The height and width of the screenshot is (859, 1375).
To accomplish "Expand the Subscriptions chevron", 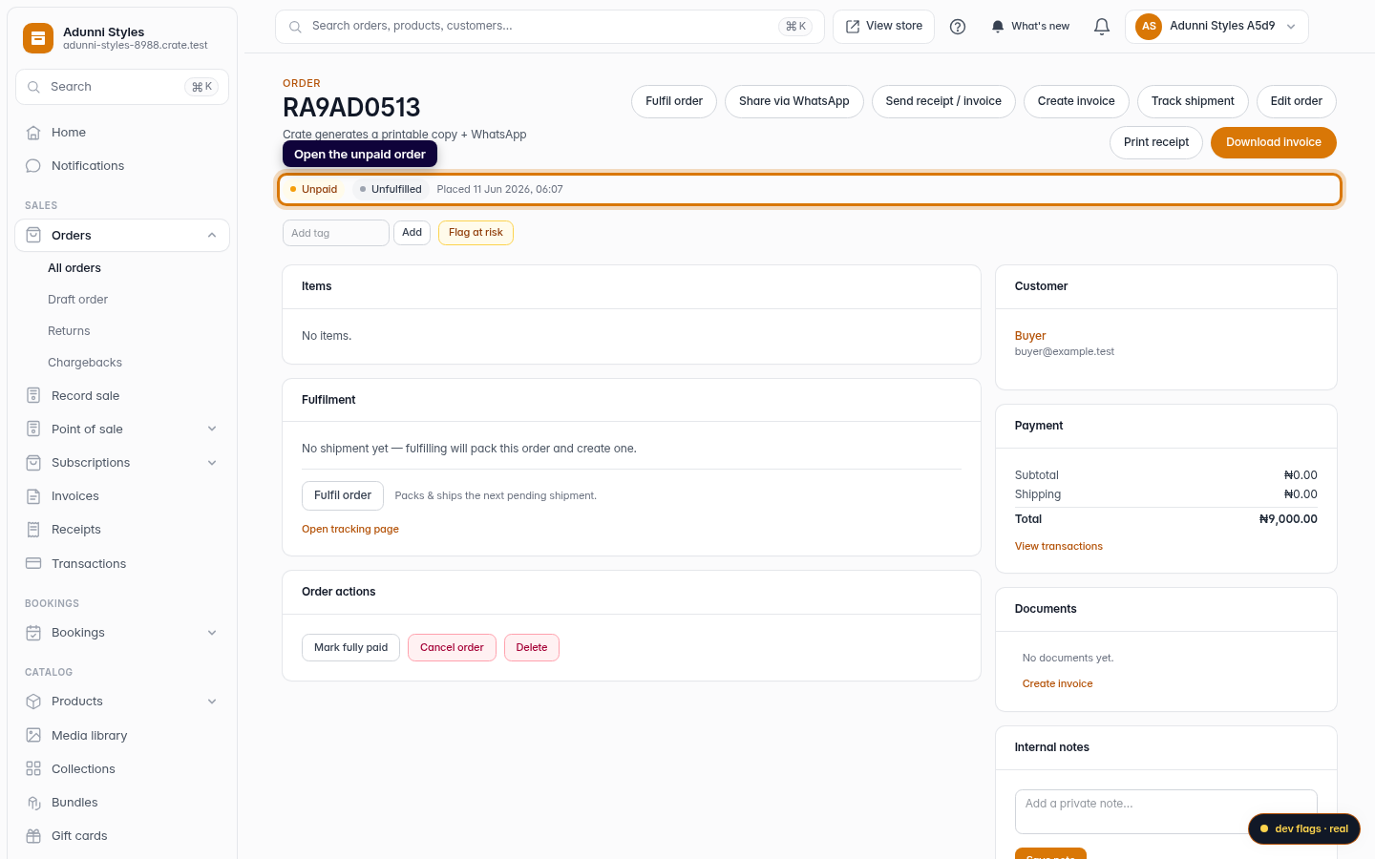I will (x=212, y=463).
